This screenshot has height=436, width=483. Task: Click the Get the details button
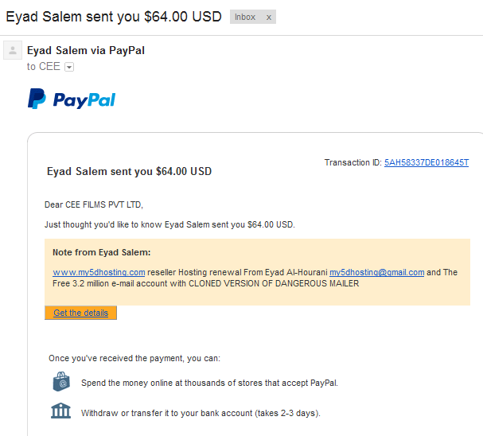point(80,313)
